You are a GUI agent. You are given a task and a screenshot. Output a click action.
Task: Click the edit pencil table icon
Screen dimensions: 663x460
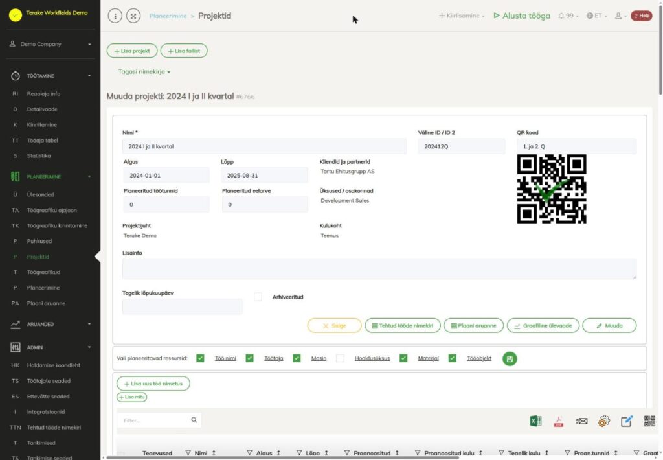click(627, 421)
